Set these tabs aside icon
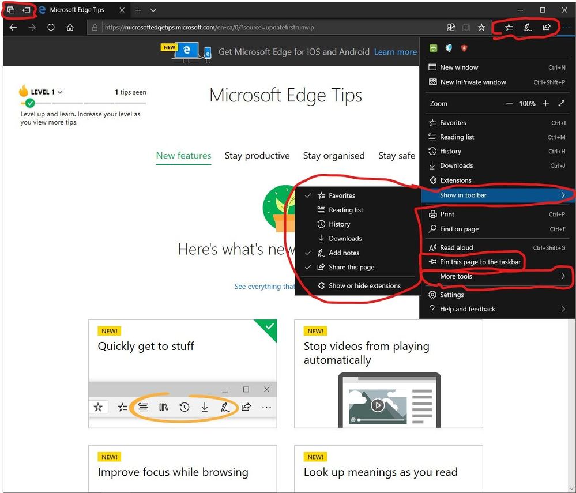 coord(27,10)
